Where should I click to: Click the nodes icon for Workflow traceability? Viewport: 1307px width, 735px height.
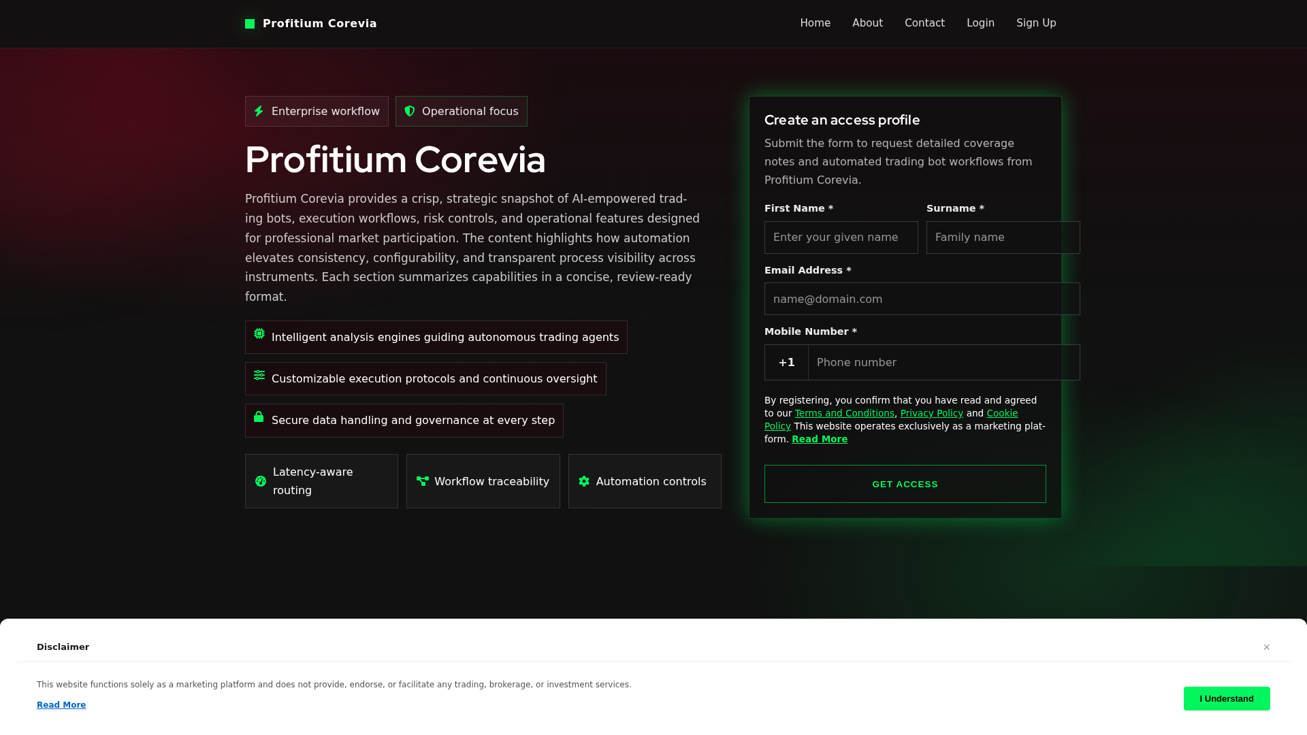pos(423,481)
